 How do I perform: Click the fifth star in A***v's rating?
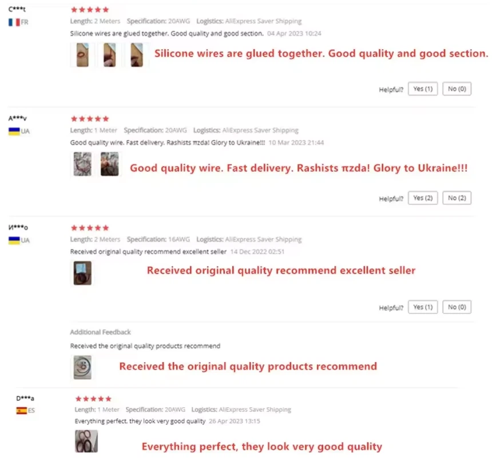tap(106, 119)
